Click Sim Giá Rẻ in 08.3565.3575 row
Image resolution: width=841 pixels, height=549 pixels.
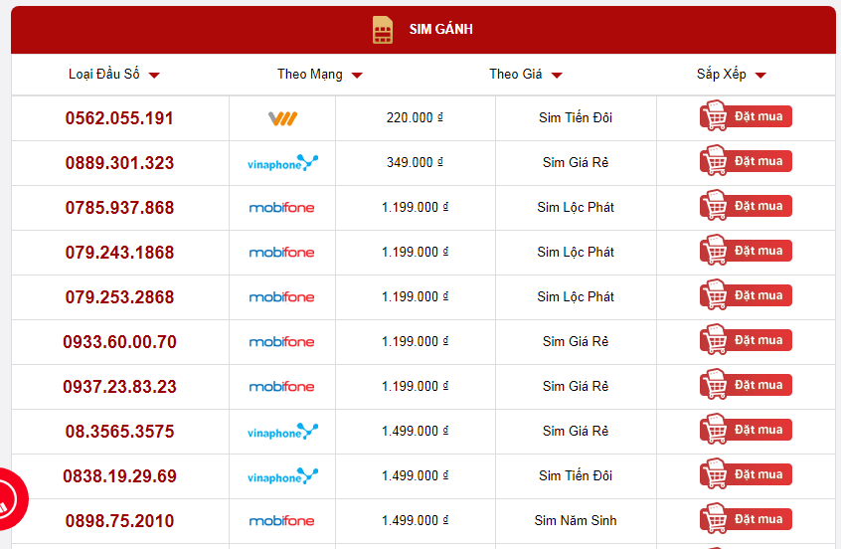click(x=576, y=431)
